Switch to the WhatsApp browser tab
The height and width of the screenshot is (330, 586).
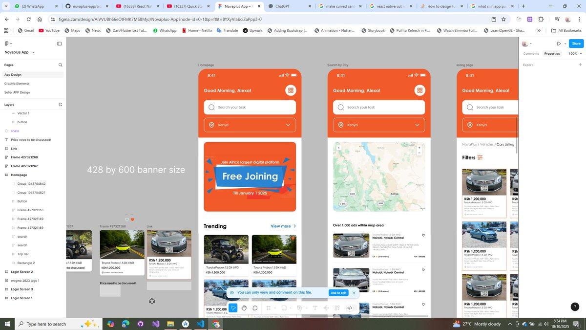(35, 6)
